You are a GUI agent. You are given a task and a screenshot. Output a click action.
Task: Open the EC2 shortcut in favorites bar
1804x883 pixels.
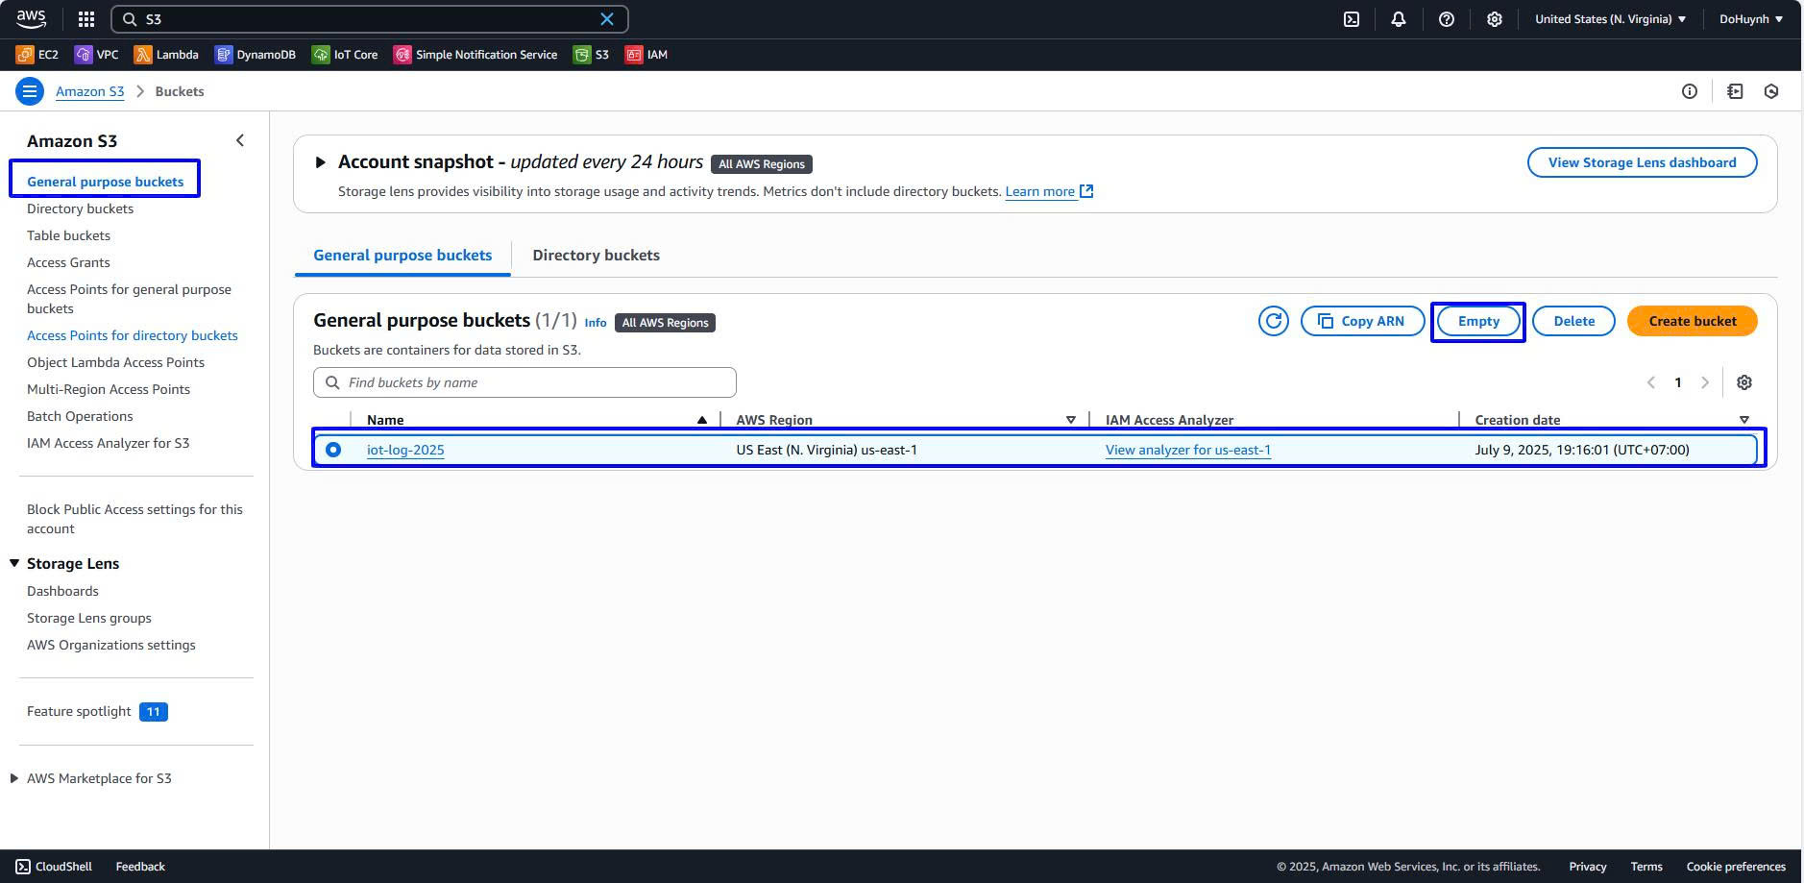37,55
